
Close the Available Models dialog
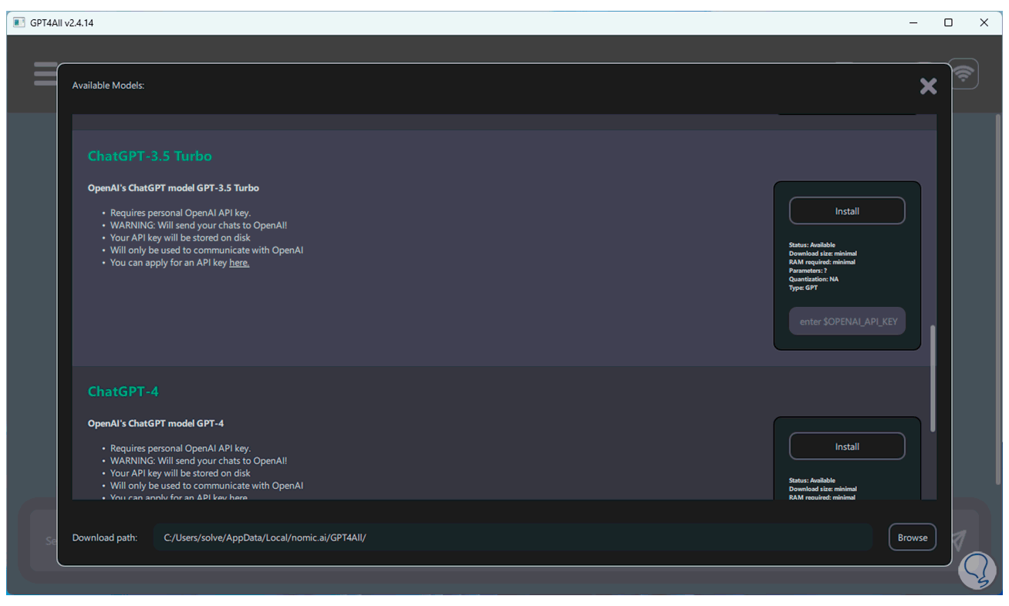928,86
